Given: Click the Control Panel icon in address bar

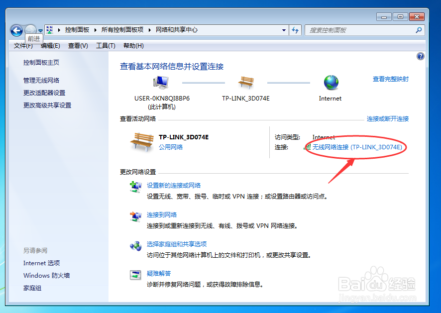Looking at the screenshot, I should pyautogui.click(x=50, y=30).
